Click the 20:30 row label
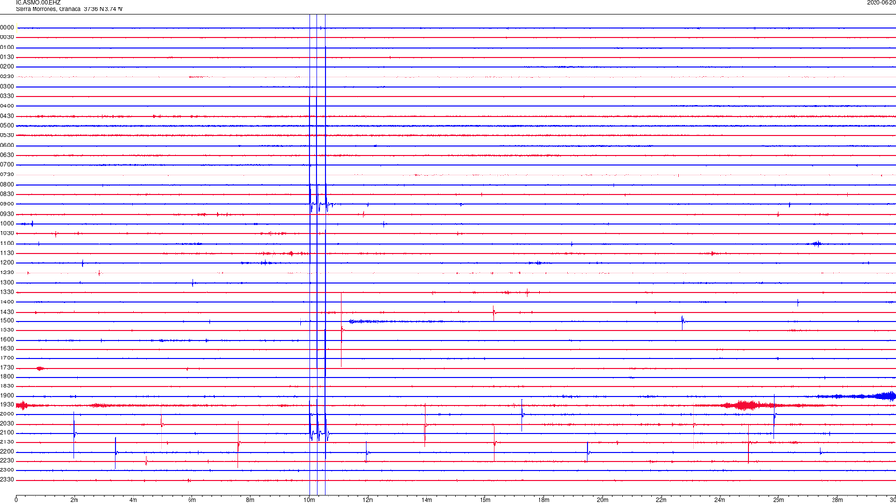896x504 pixels. click(7, 424)
